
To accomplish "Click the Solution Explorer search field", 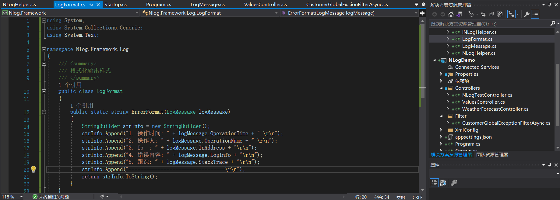I will (489, 24).
